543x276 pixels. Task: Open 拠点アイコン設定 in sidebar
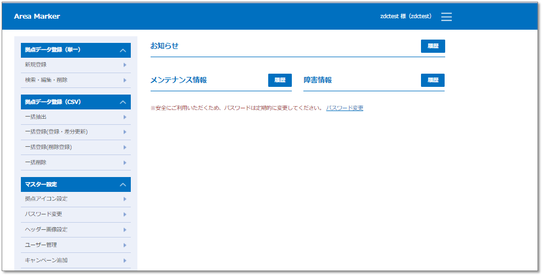[x=76, y=199]
